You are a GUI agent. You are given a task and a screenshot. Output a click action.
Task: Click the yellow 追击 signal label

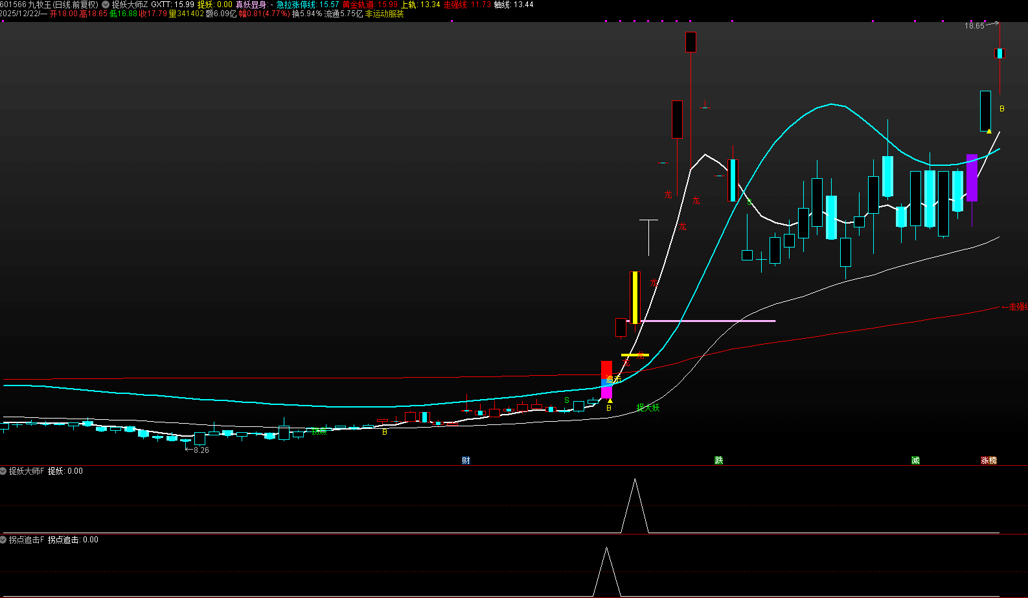(x=613, y=378)
